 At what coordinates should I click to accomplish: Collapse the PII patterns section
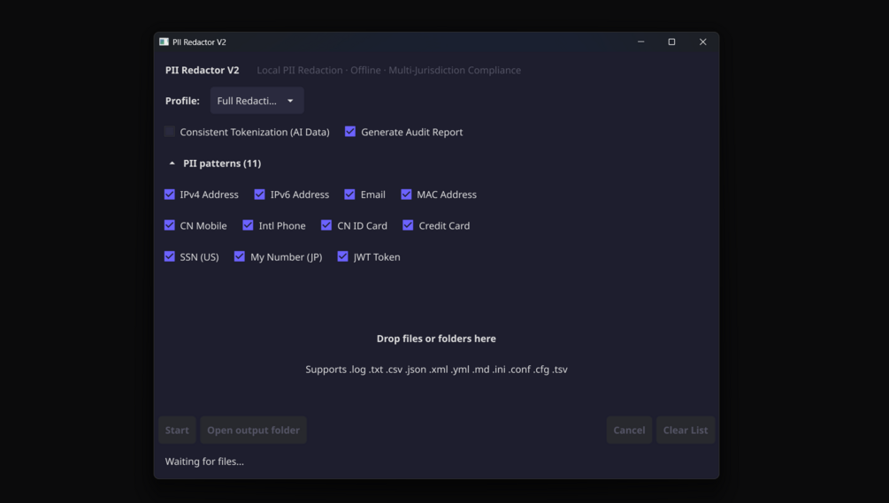click(x=172, y=164)
